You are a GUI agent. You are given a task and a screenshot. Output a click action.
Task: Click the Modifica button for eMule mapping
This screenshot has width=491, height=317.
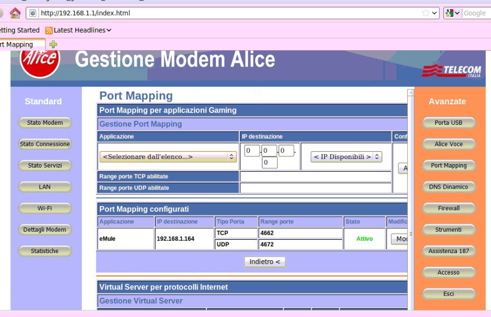[400, 239]
